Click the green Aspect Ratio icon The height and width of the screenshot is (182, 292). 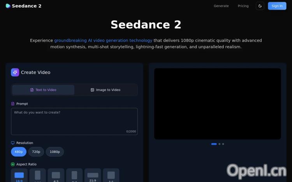[13, 164]
